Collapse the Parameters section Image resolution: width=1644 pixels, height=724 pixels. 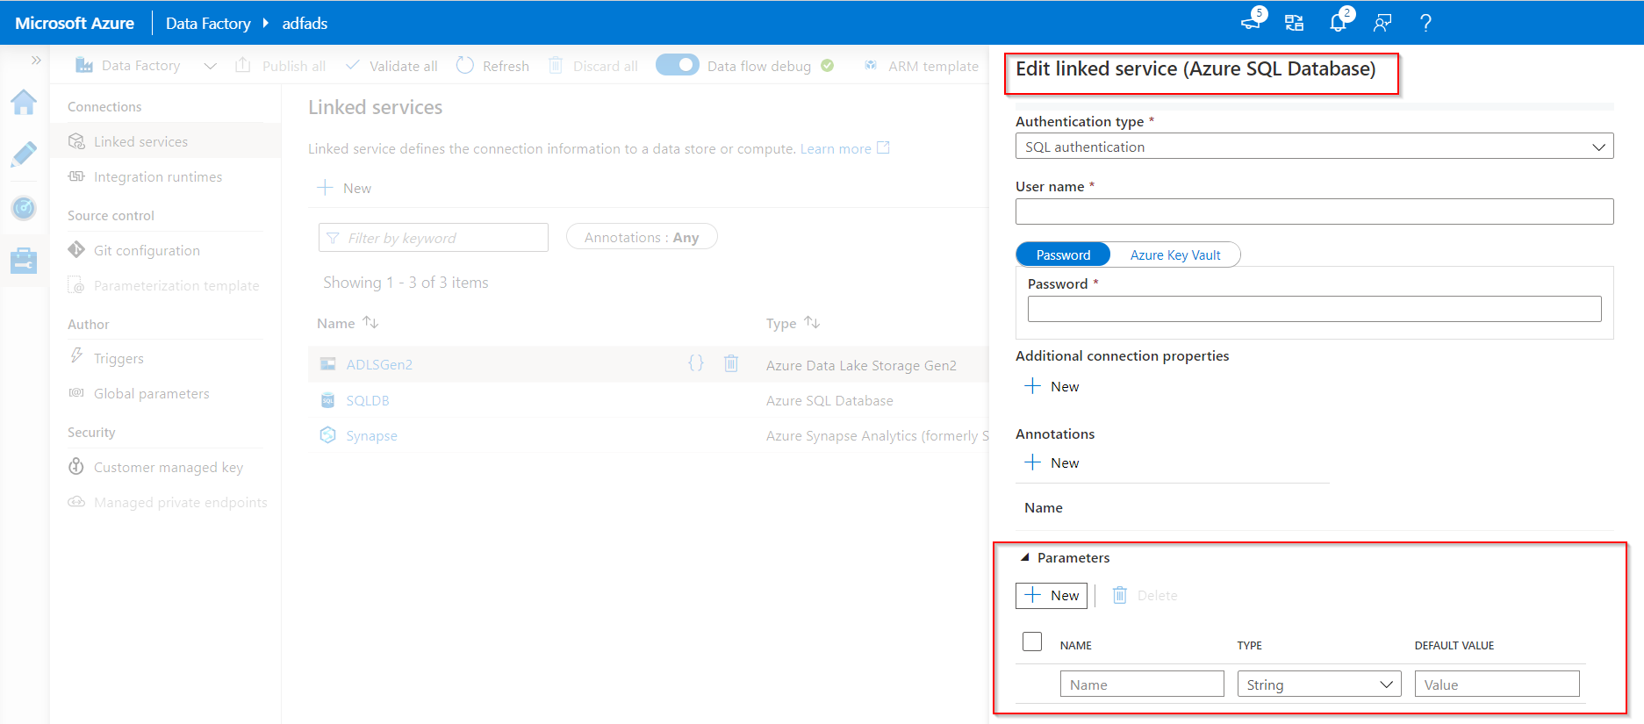click(x=1024, y=557)
